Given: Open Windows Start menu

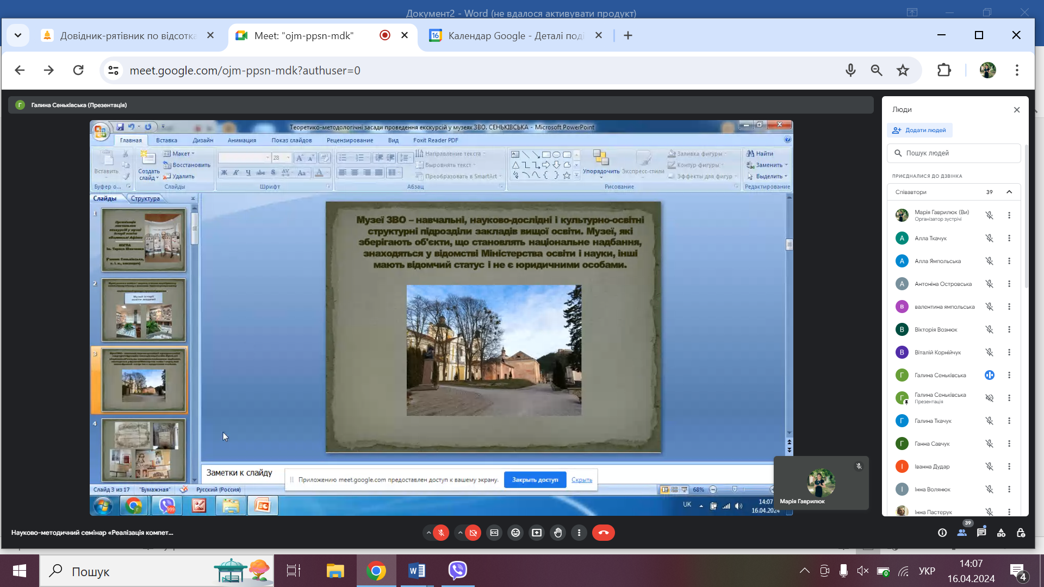Looking at the screenshot, I should (x=20, y=571).
